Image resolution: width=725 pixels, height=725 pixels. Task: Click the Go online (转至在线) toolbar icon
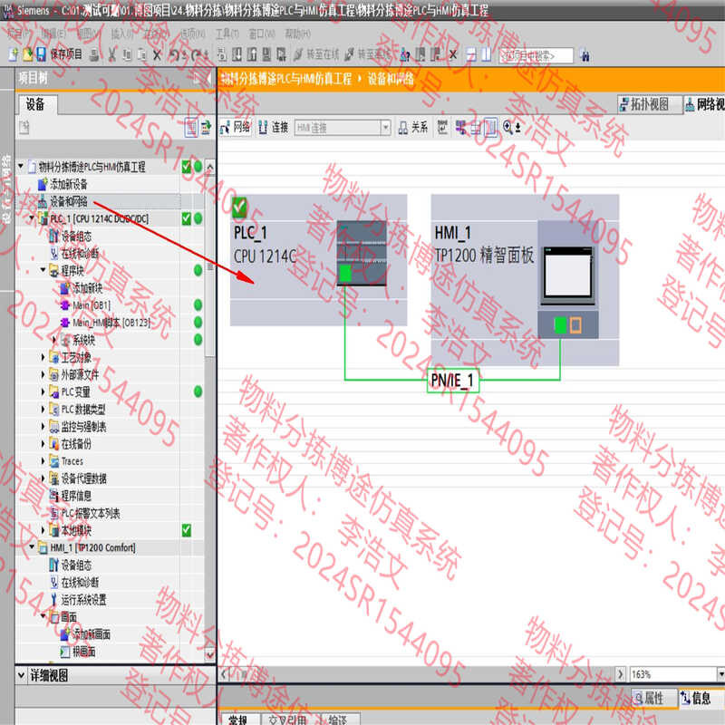click(299, 54)
